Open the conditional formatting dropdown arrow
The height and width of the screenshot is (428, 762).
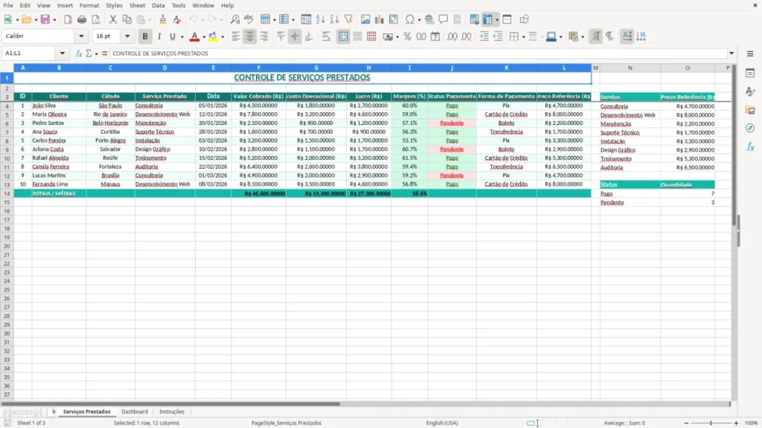pos(582,37)
